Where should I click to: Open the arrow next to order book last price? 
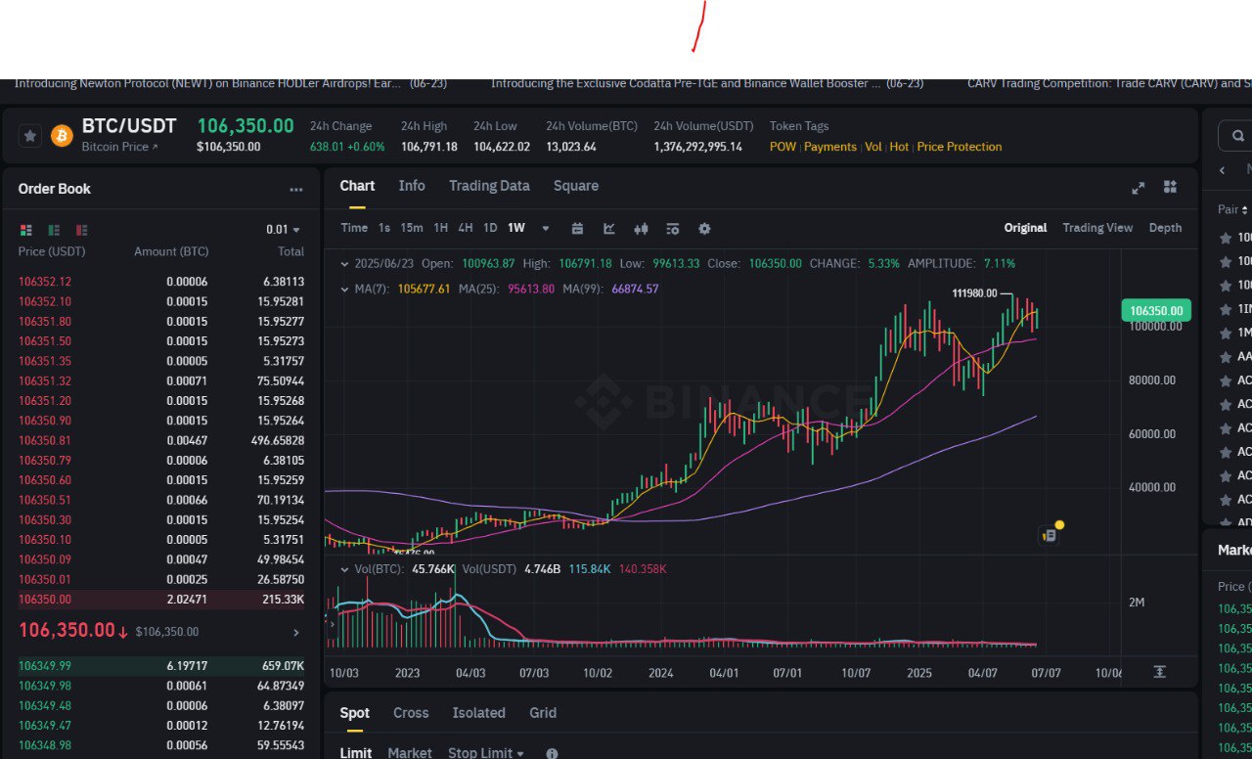[x=296, y=633]
